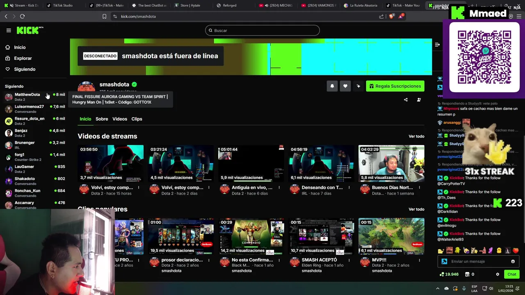Click the Regala Suscripciones button
Screen dimensions: 525x295
pos(395,86)
